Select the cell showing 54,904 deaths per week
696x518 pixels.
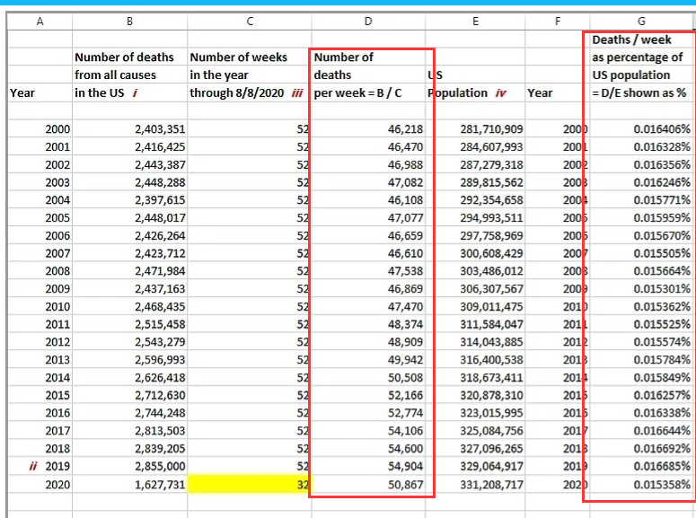(368, 467)
